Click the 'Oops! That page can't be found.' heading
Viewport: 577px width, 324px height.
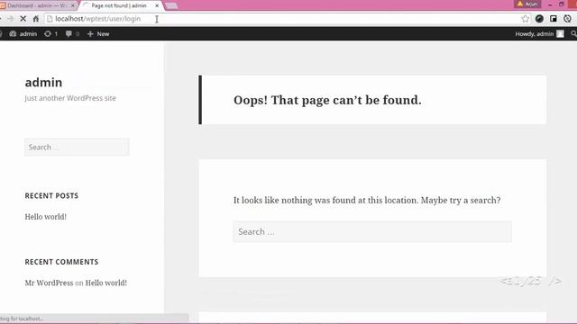327,100
